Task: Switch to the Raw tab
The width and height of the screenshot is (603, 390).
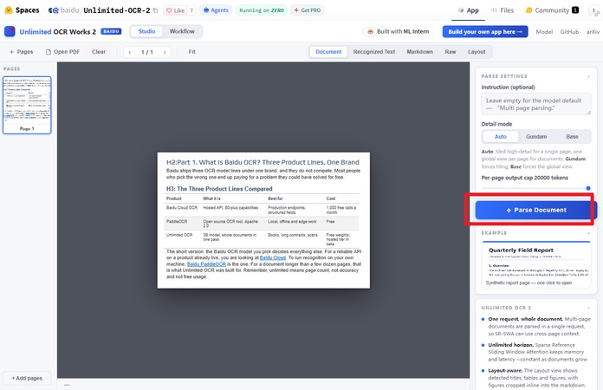Action: click(451, 52)
